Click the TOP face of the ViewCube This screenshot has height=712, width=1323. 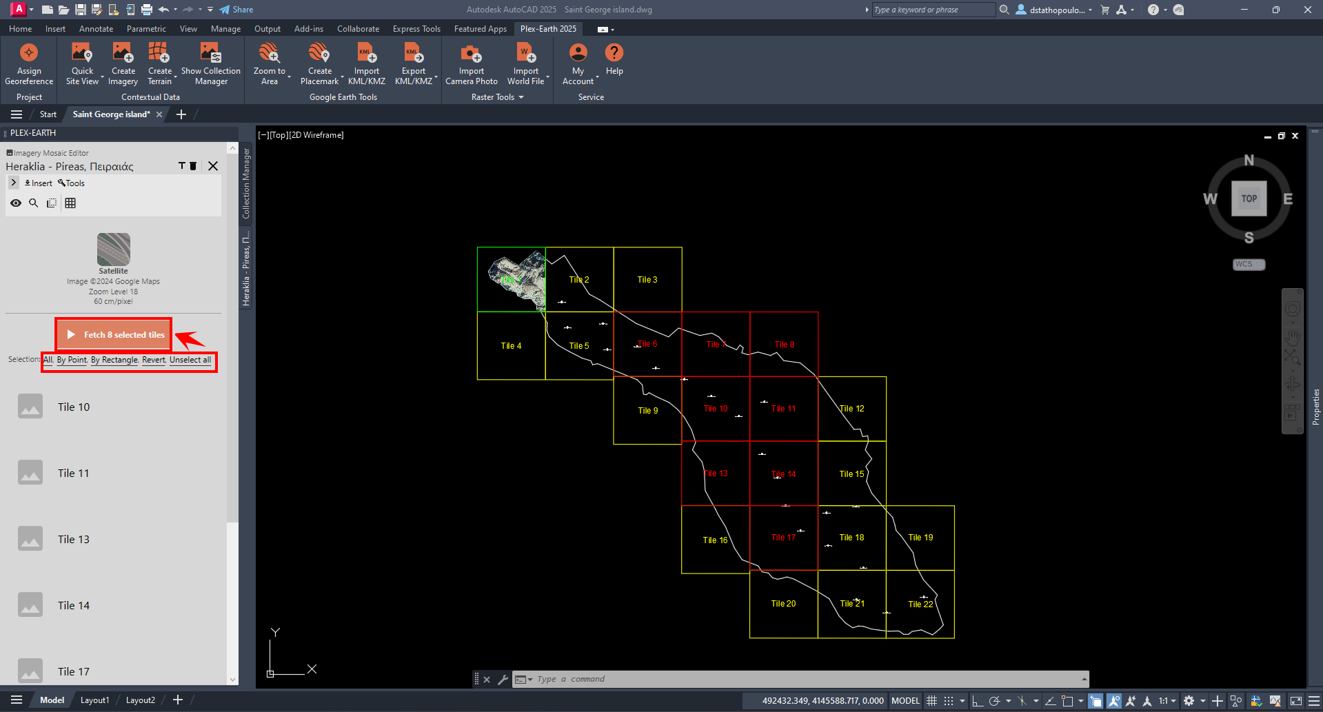1249,199
